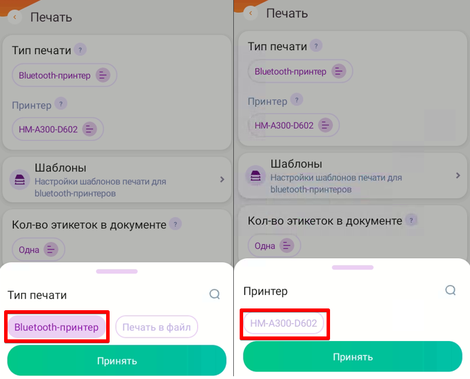This screenshot has height=379, width=470.
Task: Tap help icon next to Кол-во этикеток on left screen
Action: click(176, 224)
